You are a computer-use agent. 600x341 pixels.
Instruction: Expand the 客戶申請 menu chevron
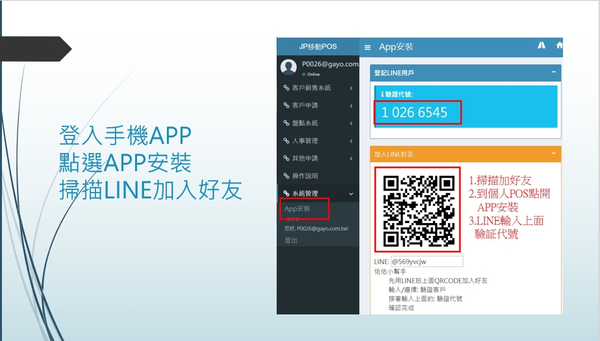(x=351, y=106)
